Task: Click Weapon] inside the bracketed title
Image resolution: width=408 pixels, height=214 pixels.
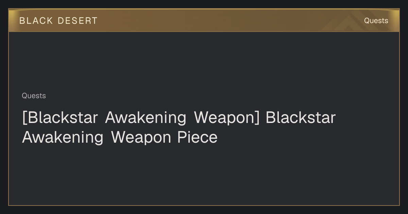Action: 227,118
